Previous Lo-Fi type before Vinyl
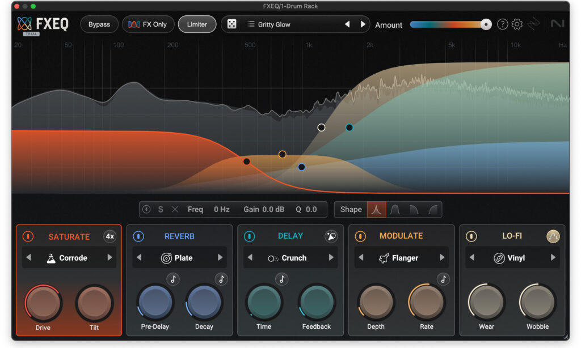 471,257
